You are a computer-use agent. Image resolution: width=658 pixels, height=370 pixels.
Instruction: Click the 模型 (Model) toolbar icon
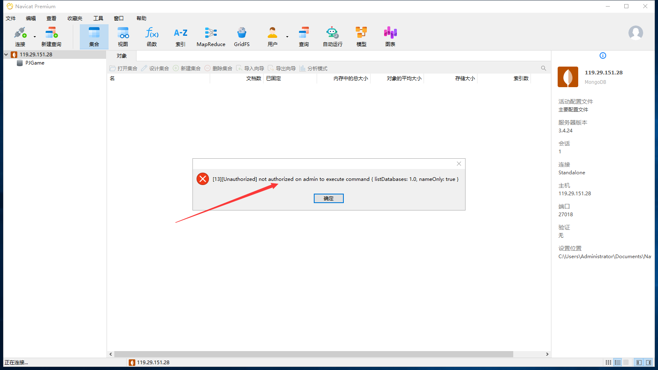[x=361, y=37]
